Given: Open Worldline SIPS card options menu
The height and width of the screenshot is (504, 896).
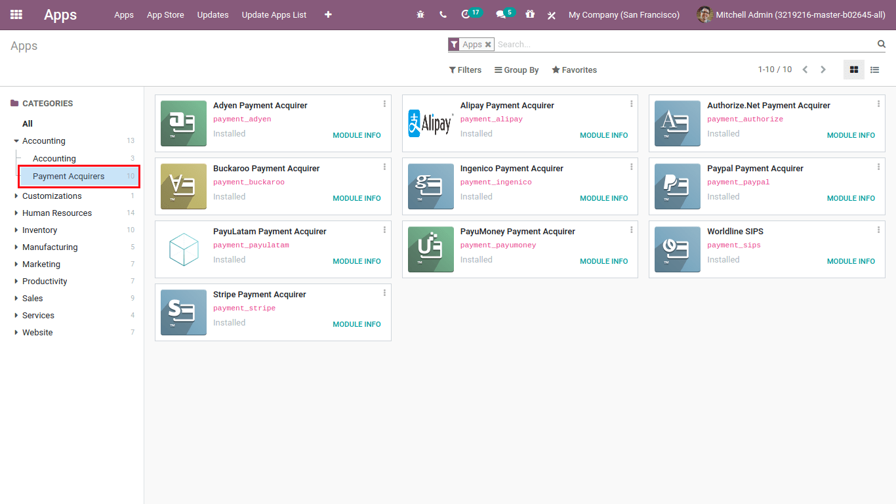Looking at the screenshot, I should pyautogui.click(x=878, y=230).
